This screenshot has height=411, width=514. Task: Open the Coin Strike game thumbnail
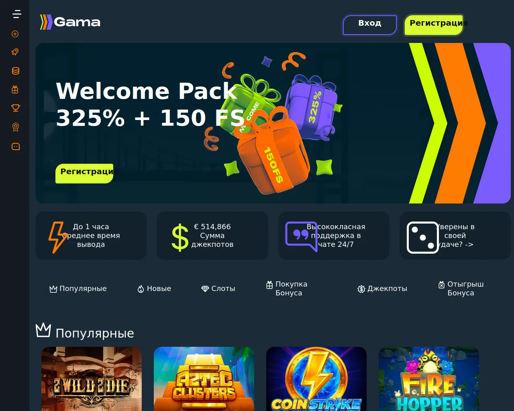coord(316,379)
